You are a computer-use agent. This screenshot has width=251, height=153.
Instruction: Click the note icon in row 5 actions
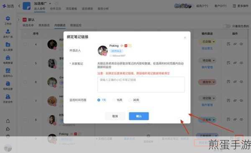(228, 63)
